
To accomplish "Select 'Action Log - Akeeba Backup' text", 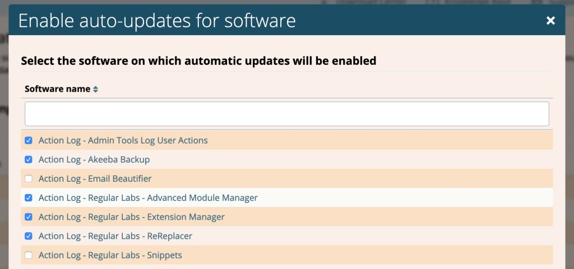I will pyautogui.click(x=94, y=159).
